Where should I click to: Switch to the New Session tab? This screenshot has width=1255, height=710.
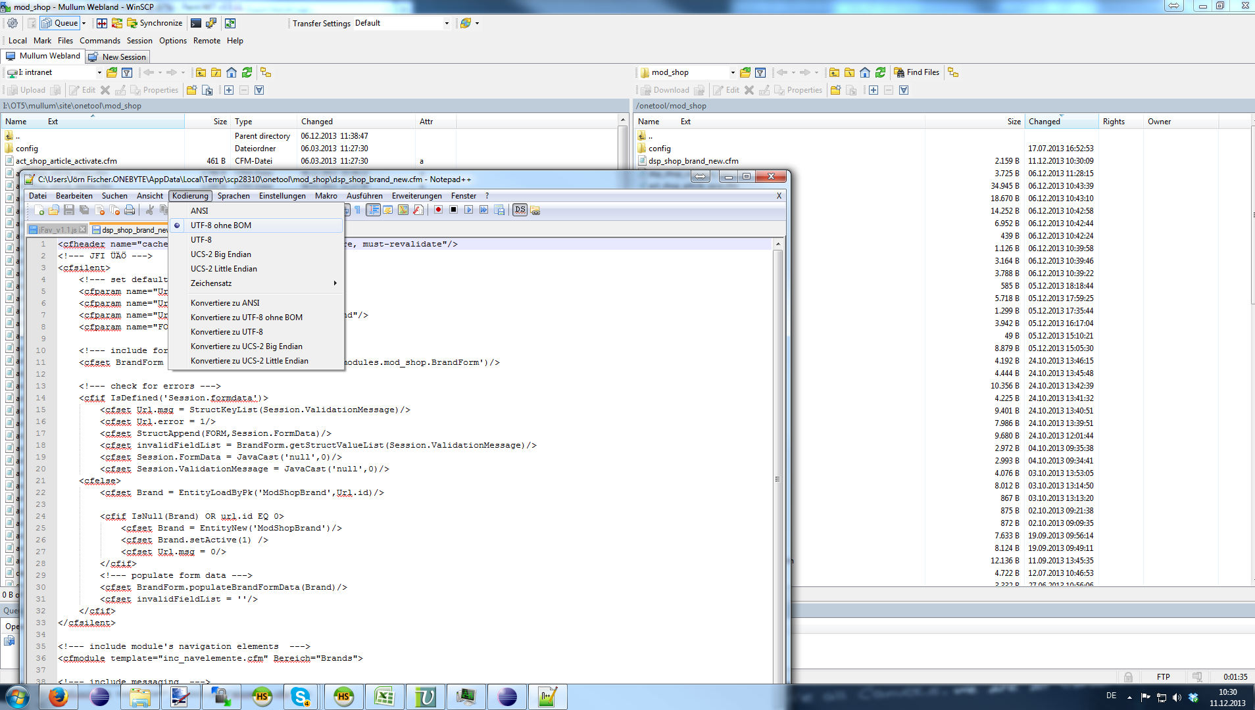118,57
